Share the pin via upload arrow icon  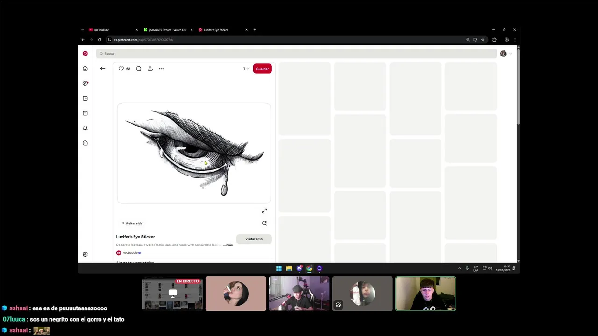tap(150, 69)
